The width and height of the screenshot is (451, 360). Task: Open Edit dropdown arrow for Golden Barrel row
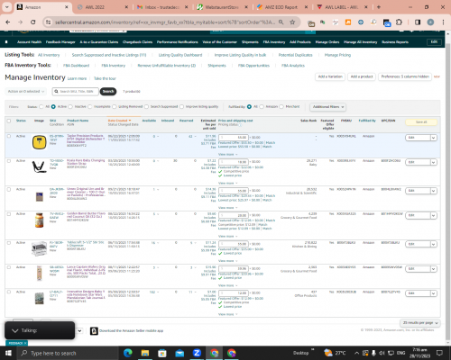click(x=433, y=215)
